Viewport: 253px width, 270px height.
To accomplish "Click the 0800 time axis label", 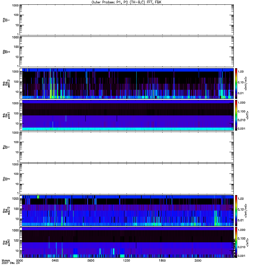I will pyautogui.click(x=91, y=261).
